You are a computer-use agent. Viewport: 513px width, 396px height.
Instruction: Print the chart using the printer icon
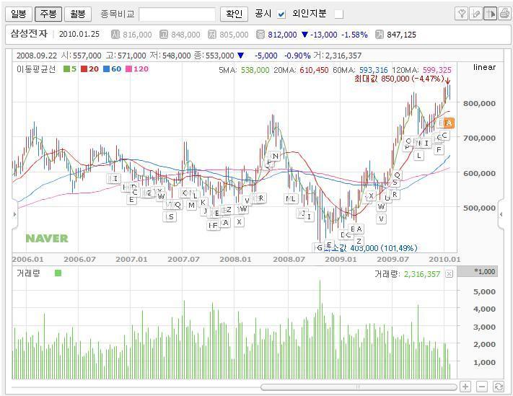click(x=504, y=14)
